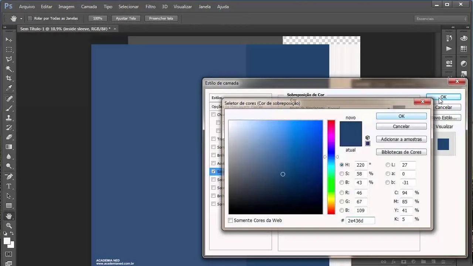This screenshot has height=266, width=473.
Task: Select the Hand tool in toolbox
Action: coord(9,216)
